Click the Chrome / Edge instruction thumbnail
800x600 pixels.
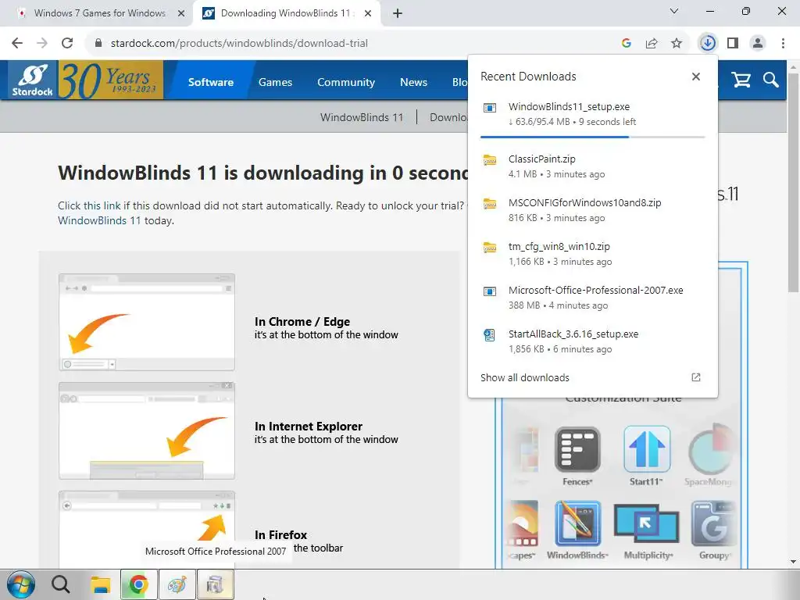(147, 322)
